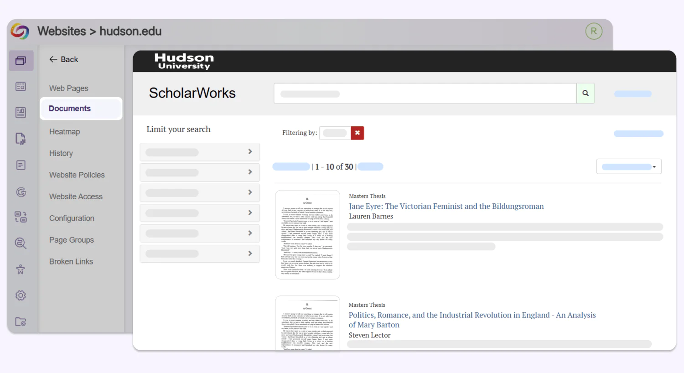Click the hudson.edu breadcrumb
Image resolution: width=684 pixels, height=373 pixels.
pyautogui.click(x=130, y=31)
